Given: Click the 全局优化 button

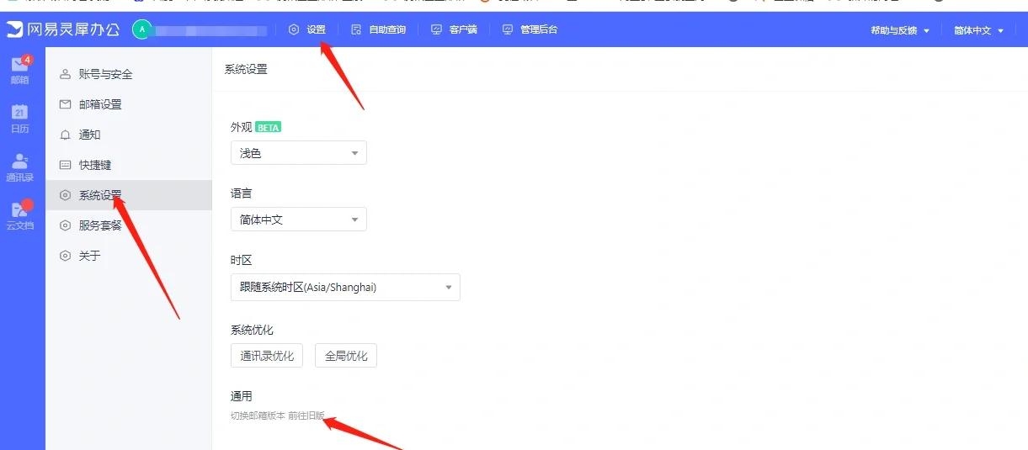Looking at the screenshot, I should click(x=346, y=356).
